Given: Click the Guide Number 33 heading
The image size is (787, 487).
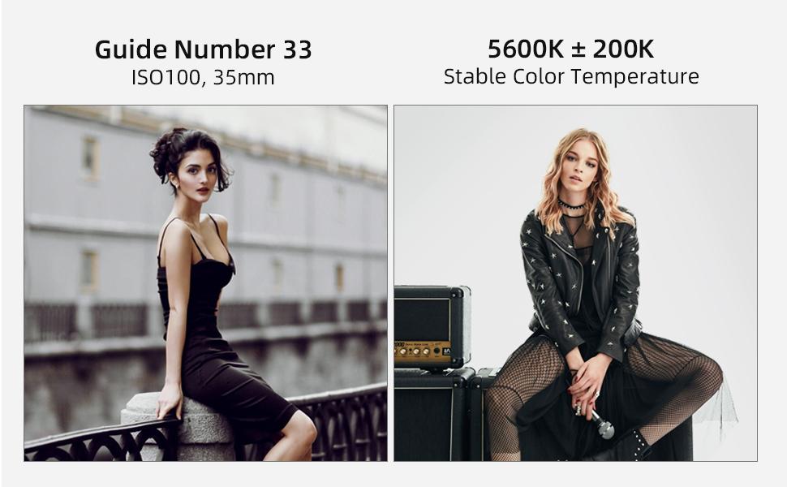Looking at the screenshot, I should pyautogui.click(x=204, y=50).
